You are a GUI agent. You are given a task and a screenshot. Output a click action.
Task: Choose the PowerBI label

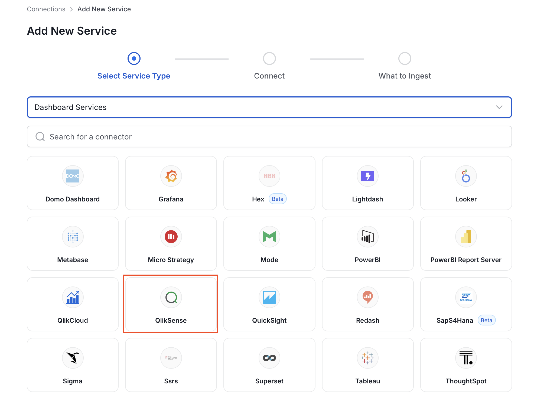click(x=368, y=260)
